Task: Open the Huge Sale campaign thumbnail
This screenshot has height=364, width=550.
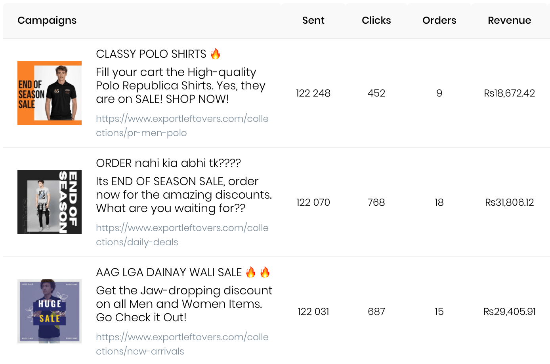Action: click(x=50, y=311)
